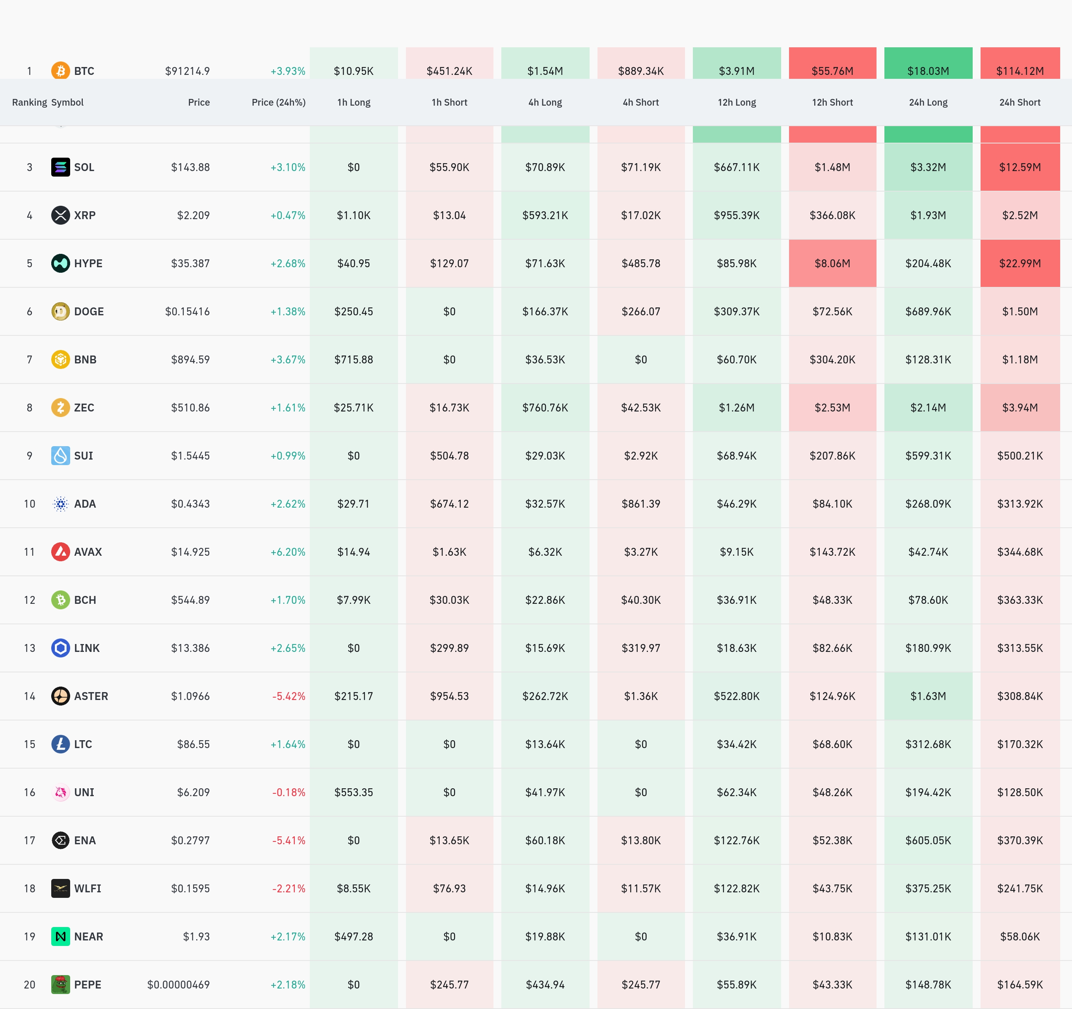Open the AVAX symbol link

[x=88, y=552]
